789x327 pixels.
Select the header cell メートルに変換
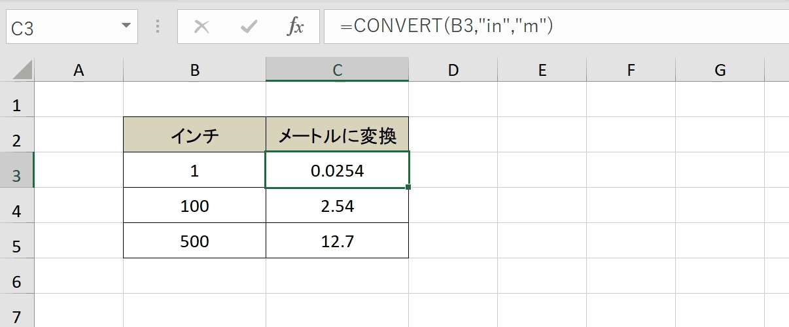point(338,135)
